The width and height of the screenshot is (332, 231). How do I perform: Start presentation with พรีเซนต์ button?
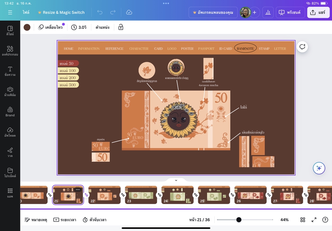290,12
